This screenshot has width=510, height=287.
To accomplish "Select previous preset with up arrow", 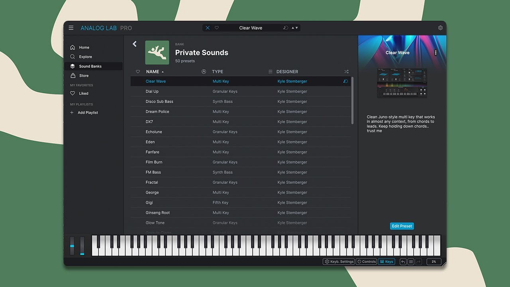I will [x=293, y=28].
